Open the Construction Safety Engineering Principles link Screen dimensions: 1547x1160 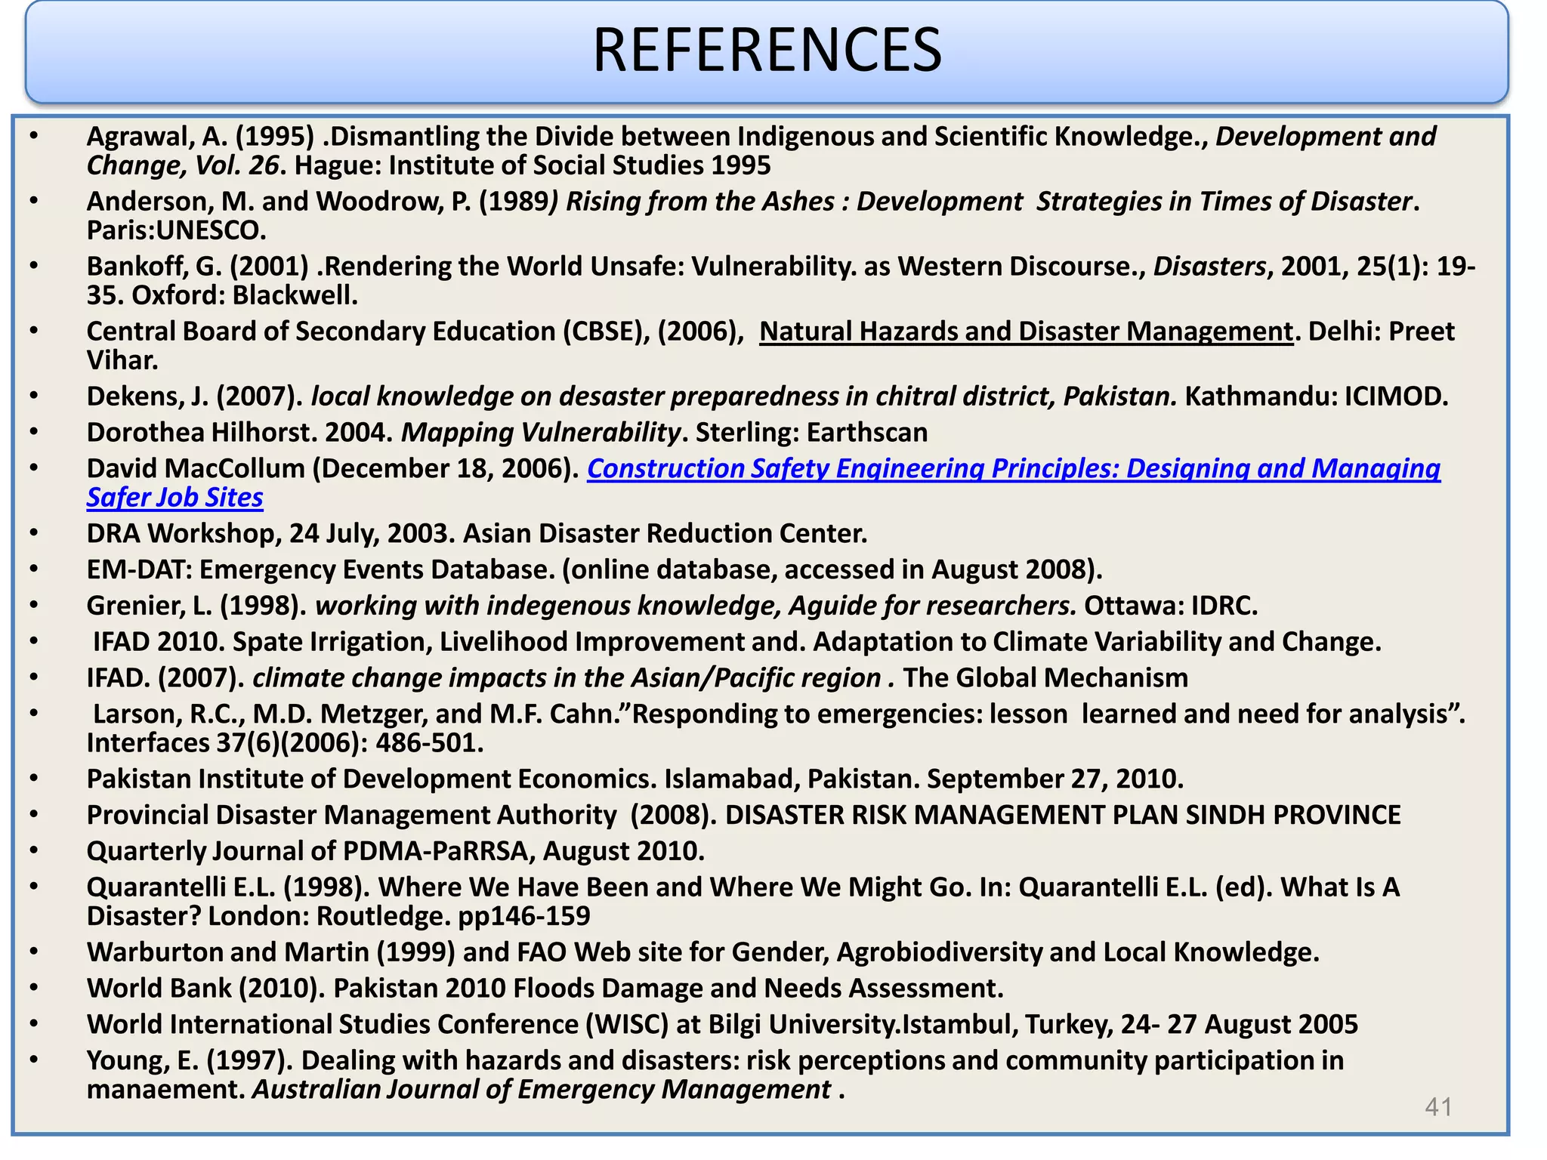[x=1012, y=469]
